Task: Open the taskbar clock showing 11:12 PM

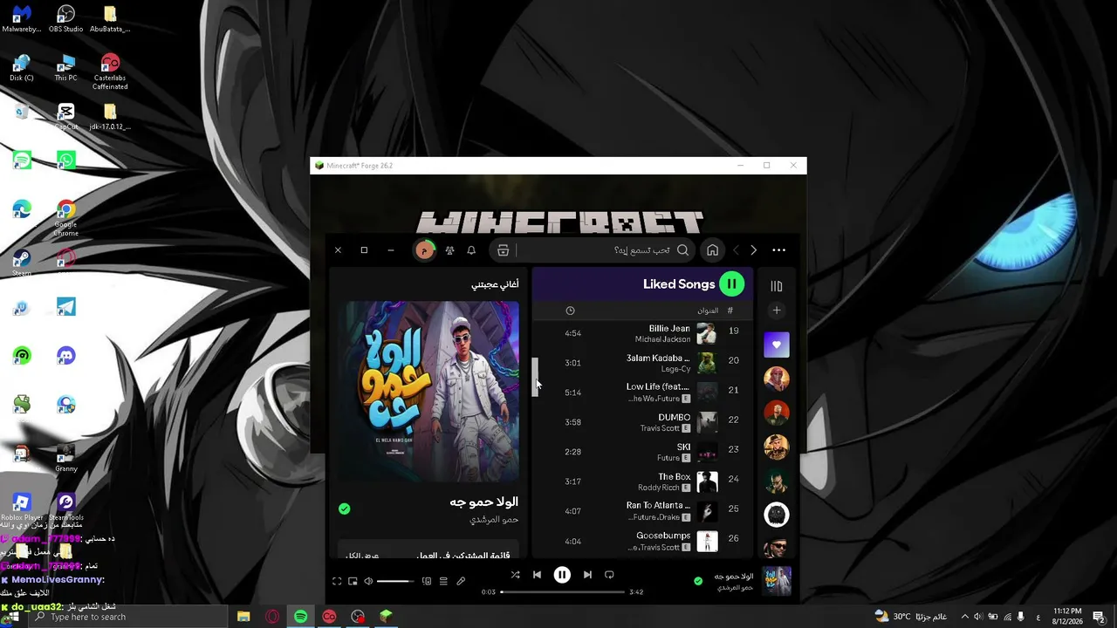Action: pos(1066,617)
